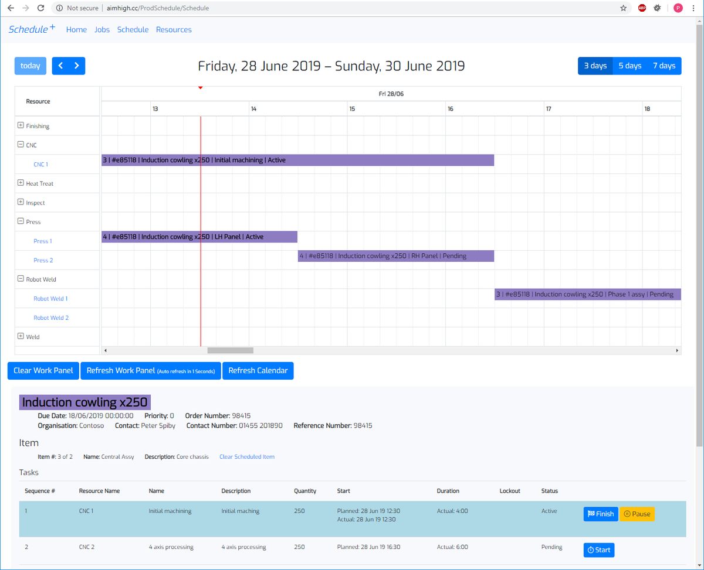Click the browser three-dot menu icon
The image size is (704, 570).
(694, 8)
